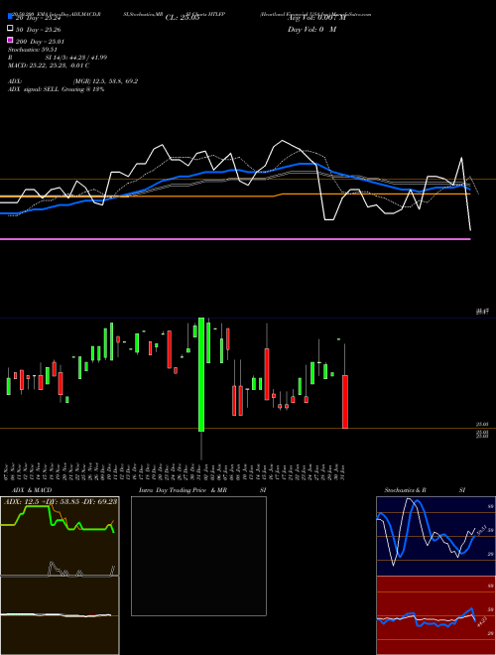This screenshot has height=655, width=496.
Task: Click the 'MACD: 25.22, 25.23, -0.01 C' line
Action: click(x=49, y=65)
